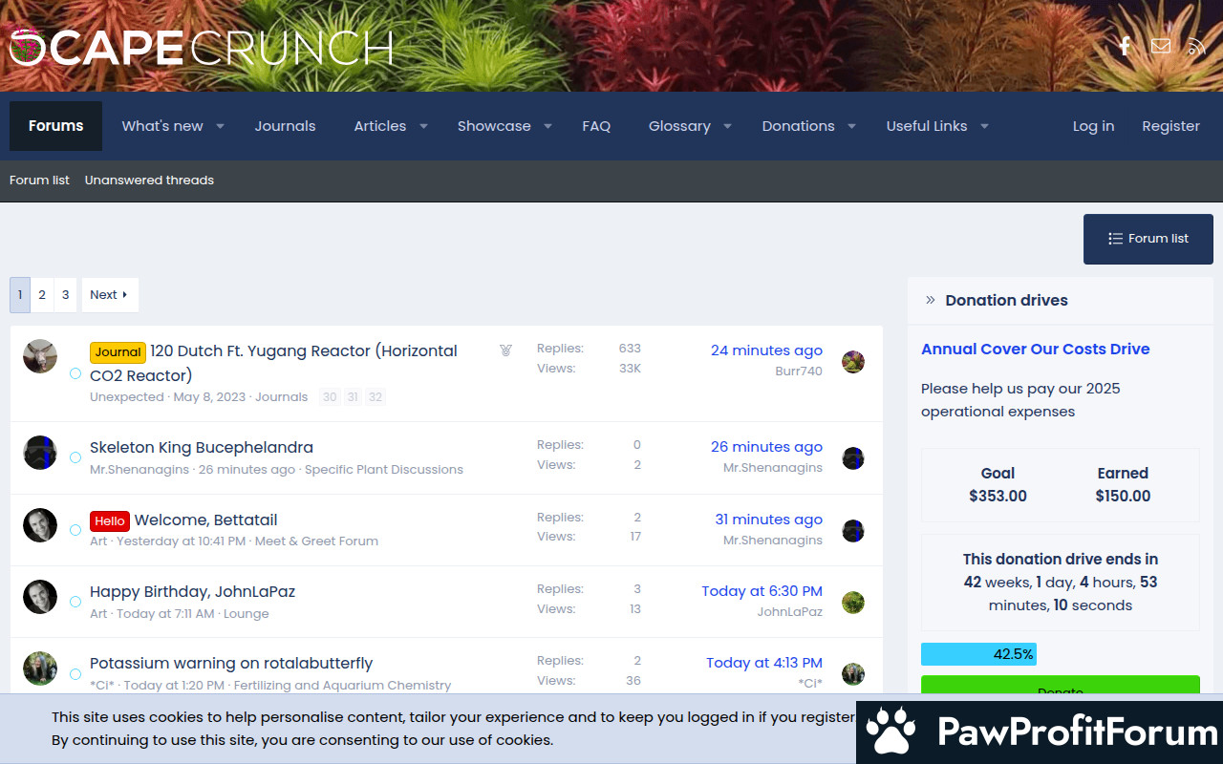Click unread indicator circle on Happy Birthday thread
This screenshot has width=1223, height=764.
point(75,602)
